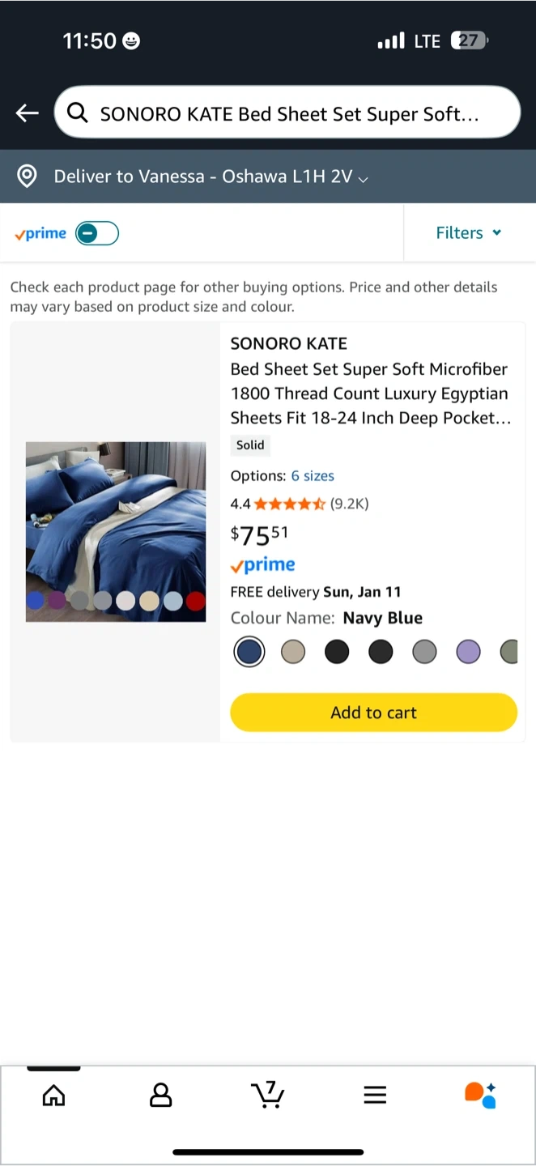Viewport: 536px width, 1166px height.
Task: Select the beige colour option
Action: (x=293, y=651)
